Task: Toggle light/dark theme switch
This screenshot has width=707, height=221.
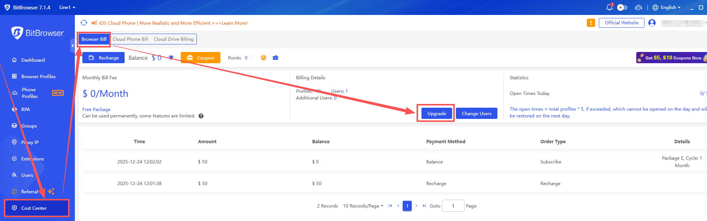Action: pos(622,7)
